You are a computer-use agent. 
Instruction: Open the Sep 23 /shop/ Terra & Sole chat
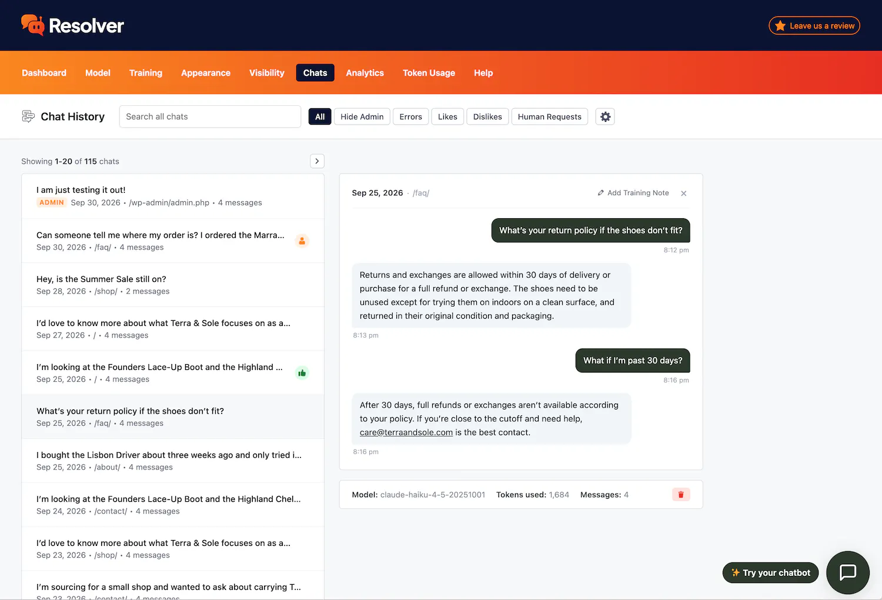(x=173, y=549)
